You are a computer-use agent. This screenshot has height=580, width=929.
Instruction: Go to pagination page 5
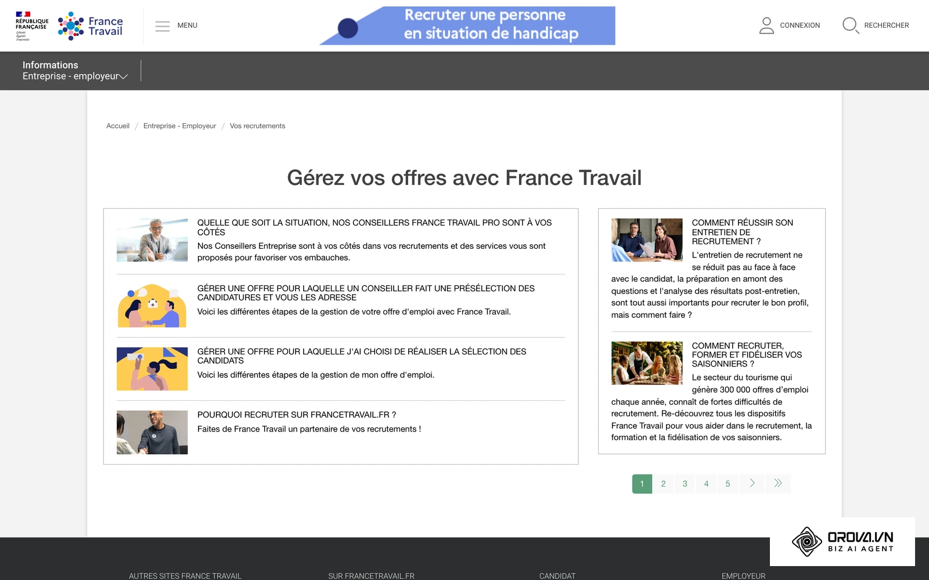[728, 484]
